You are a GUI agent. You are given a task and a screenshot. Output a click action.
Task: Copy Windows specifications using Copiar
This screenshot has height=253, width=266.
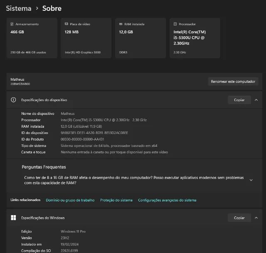[x=239, y=218]
